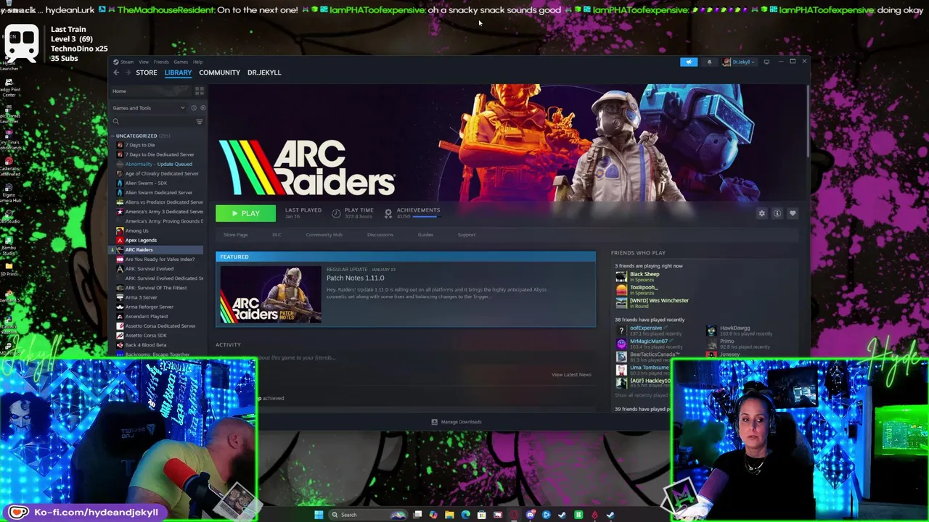Open friend Black Sheep's entry
929x522 pixels.
click(x=639, y=277)
